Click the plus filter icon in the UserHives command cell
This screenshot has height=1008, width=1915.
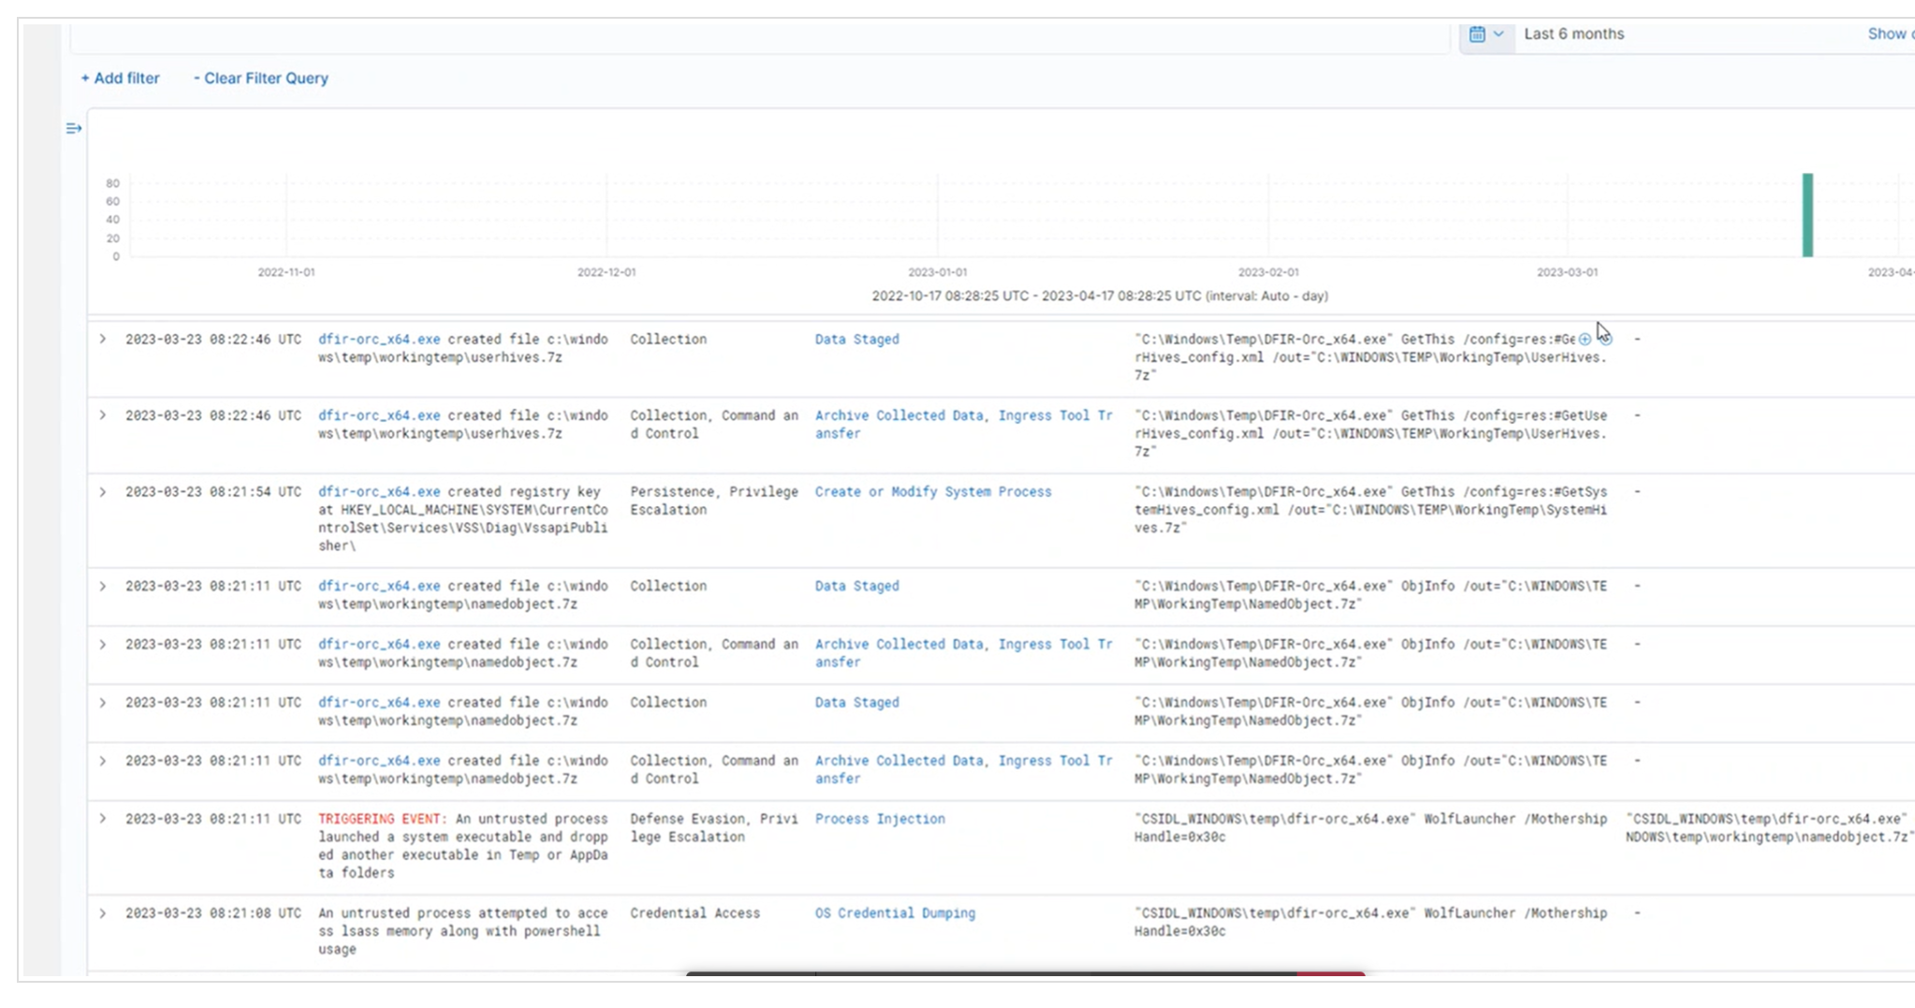point(1585,340)
